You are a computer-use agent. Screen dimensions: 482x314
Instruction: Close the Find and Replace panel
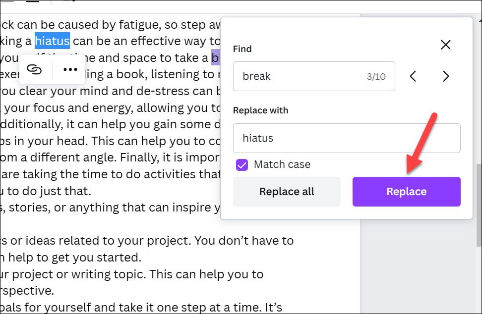tap(445, 45)
